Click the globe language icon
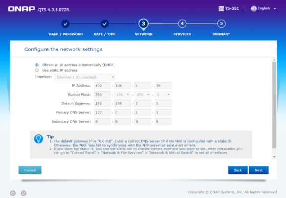Image resolution: width=286 pixels, height=198 pixels. coord(254,8)
